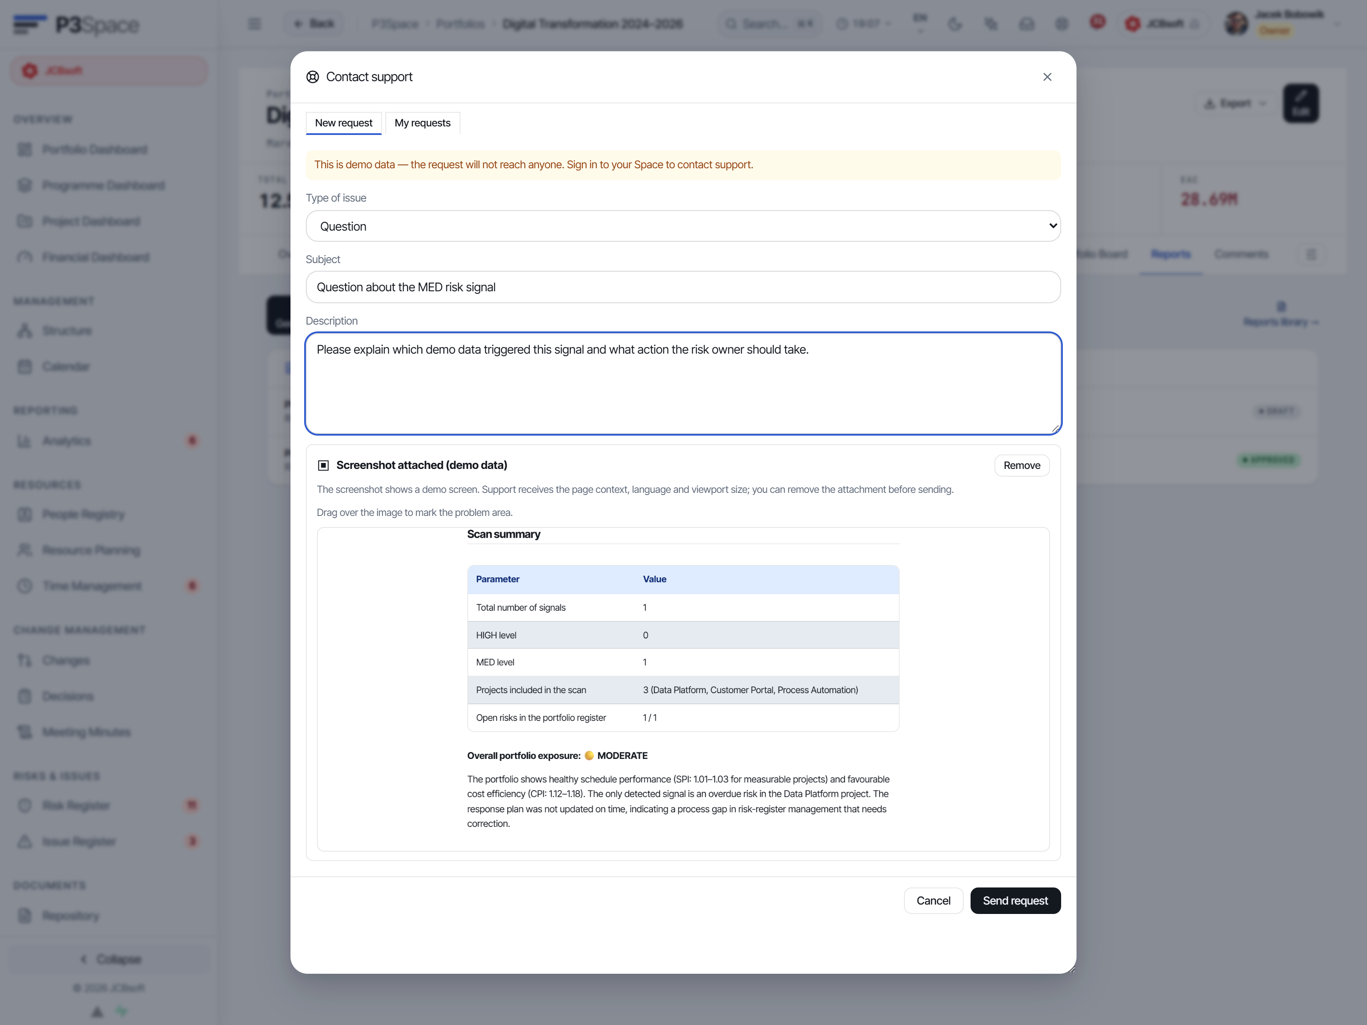The width and height of the screenshot is (1367, 1025).
Task: Click the inbox icon in the top bar
Action: click(1027, 24)
